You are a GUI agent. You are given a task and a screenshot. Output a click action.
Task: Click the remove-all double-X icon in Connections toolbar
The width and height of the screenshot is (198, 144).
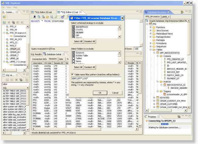tap(13, 22)
